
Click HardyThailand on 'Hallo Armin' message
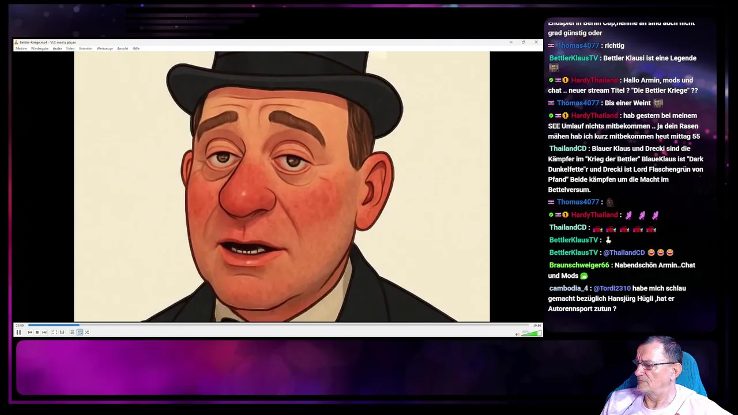click(594, 81)
